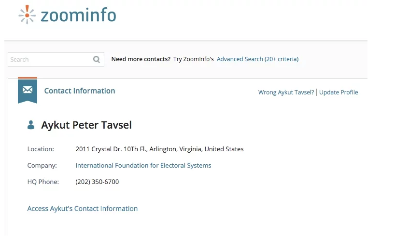Image resolution: width=395 pixels, height=237 pixels.
Task: Click the Aykut Peter Tavsel name heading
Action: [86, 125]
